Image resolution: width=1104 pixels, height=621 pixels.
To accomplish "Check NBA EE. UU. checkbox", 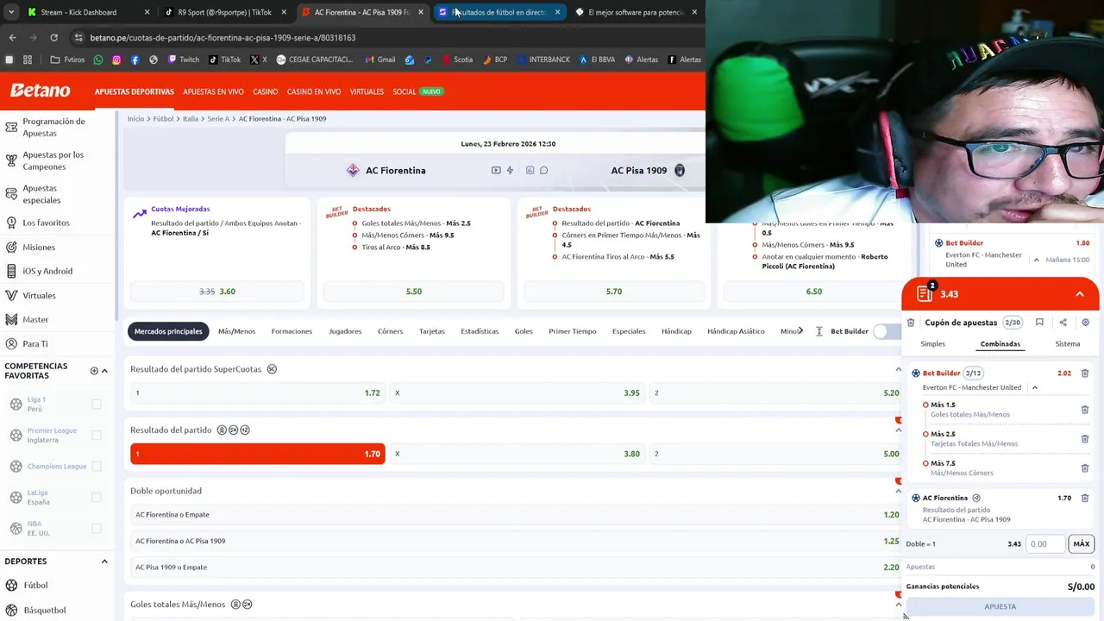I will [97, 528].
